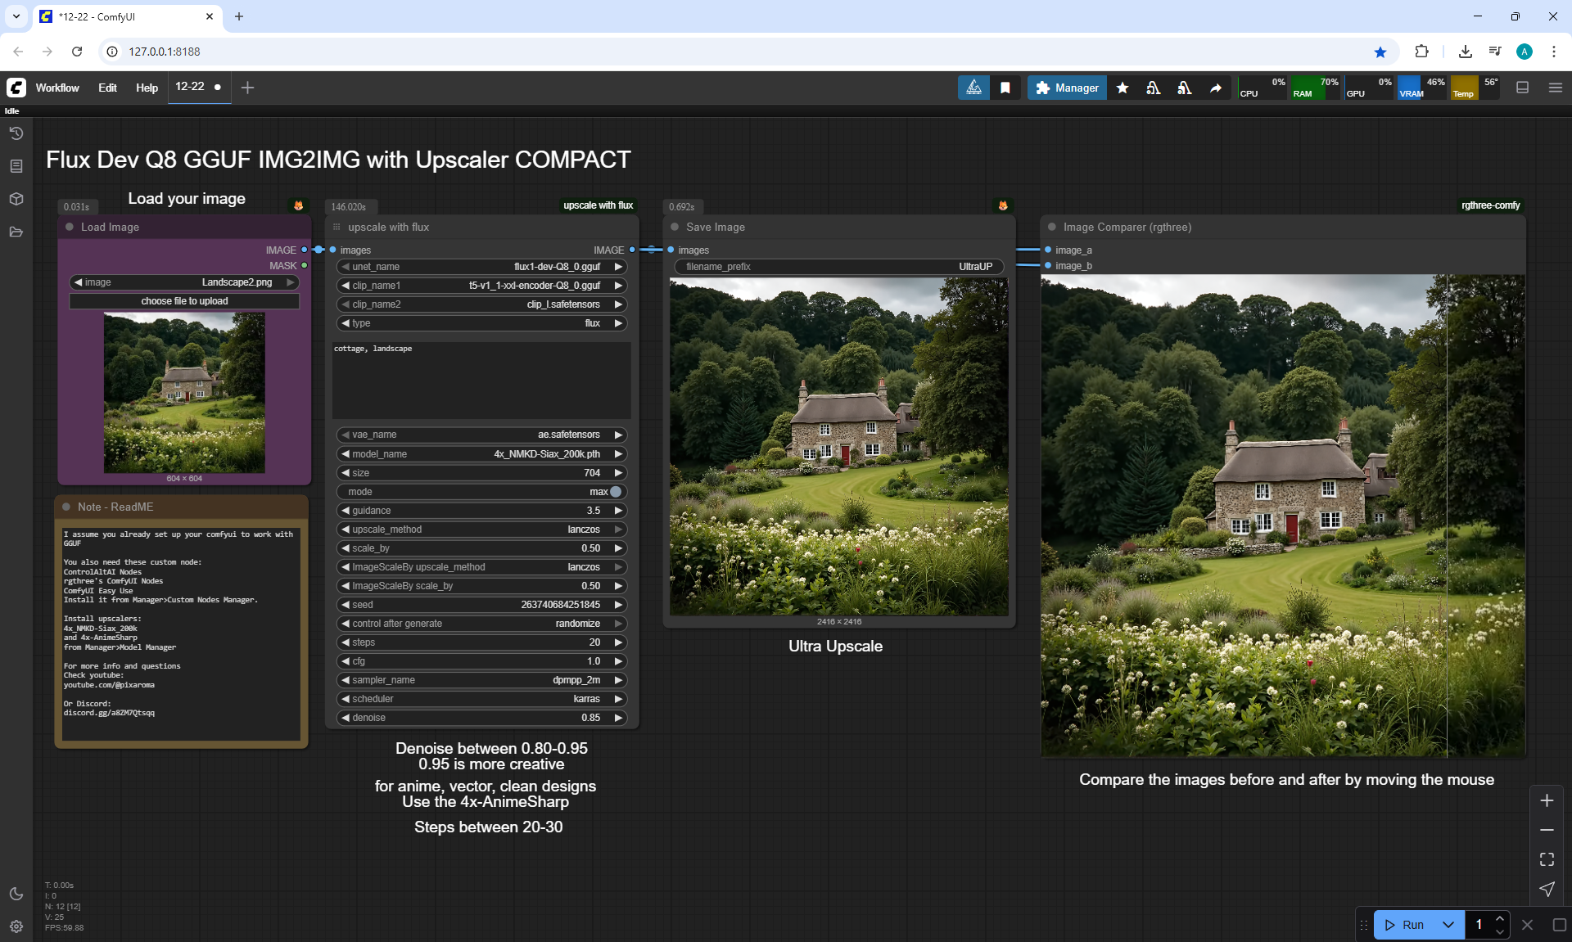Toggle the Load Image node collapse dot
The width and height of the screenshot is (1572, 942).
click(x=70, y=227)
